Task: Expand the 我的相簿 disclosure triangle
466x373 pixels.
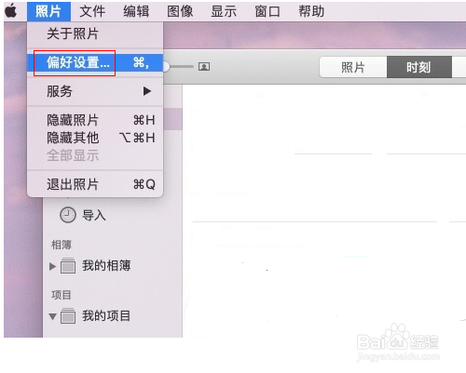Action: pyautogui.click(x=52, y=266)
